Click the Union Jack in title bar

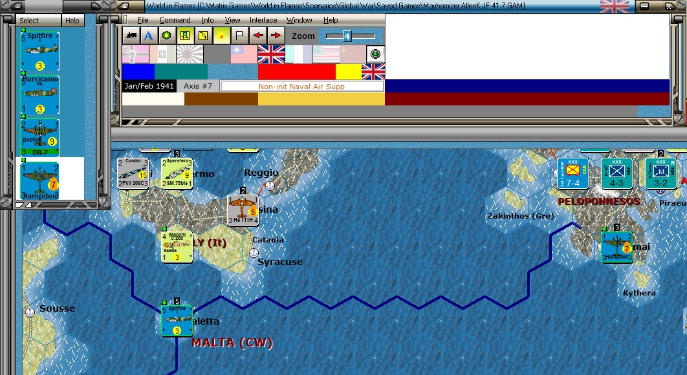click(x=615, y=6)
